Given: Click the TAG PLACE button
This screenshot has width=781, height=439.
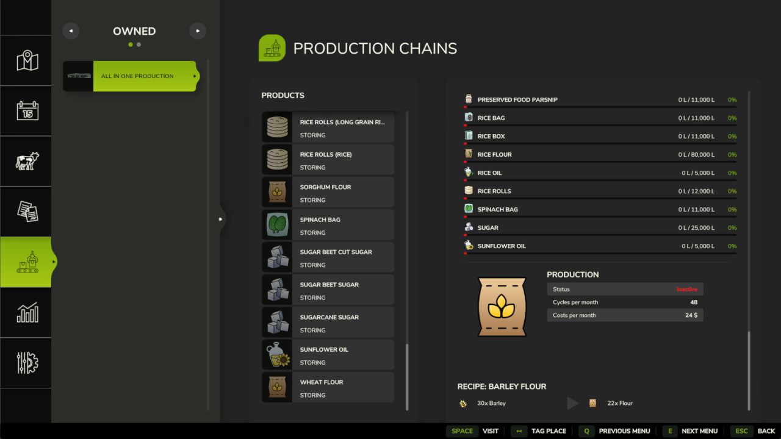Looking at the screenshot, I should pos(549,431).
